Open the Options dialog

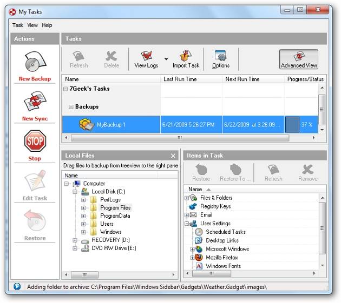coord(221,59)
